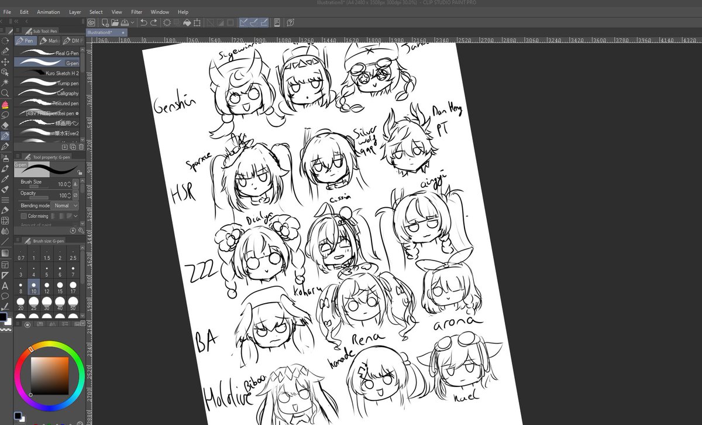Screen dimensions: 702x425
Task: Open the Blending mode Normal dropdown
Action: [64, 205]
